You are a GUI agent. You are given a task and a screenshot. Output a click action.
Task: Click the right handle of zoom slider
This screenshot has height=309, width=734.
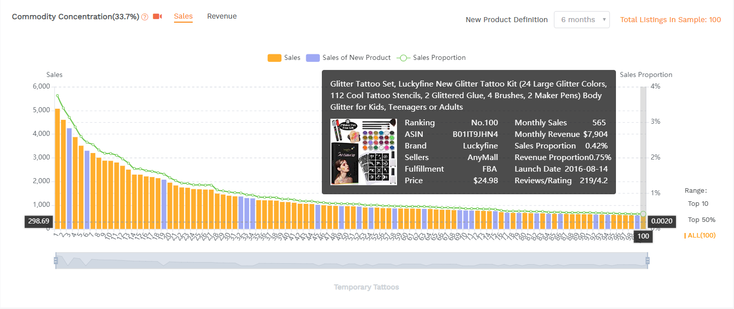click(x=647, y=260)
